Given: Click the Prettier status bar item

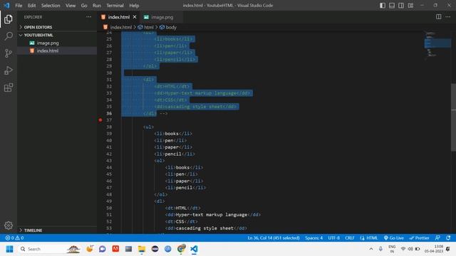Looking at the screenshot, I should point(419,238).
